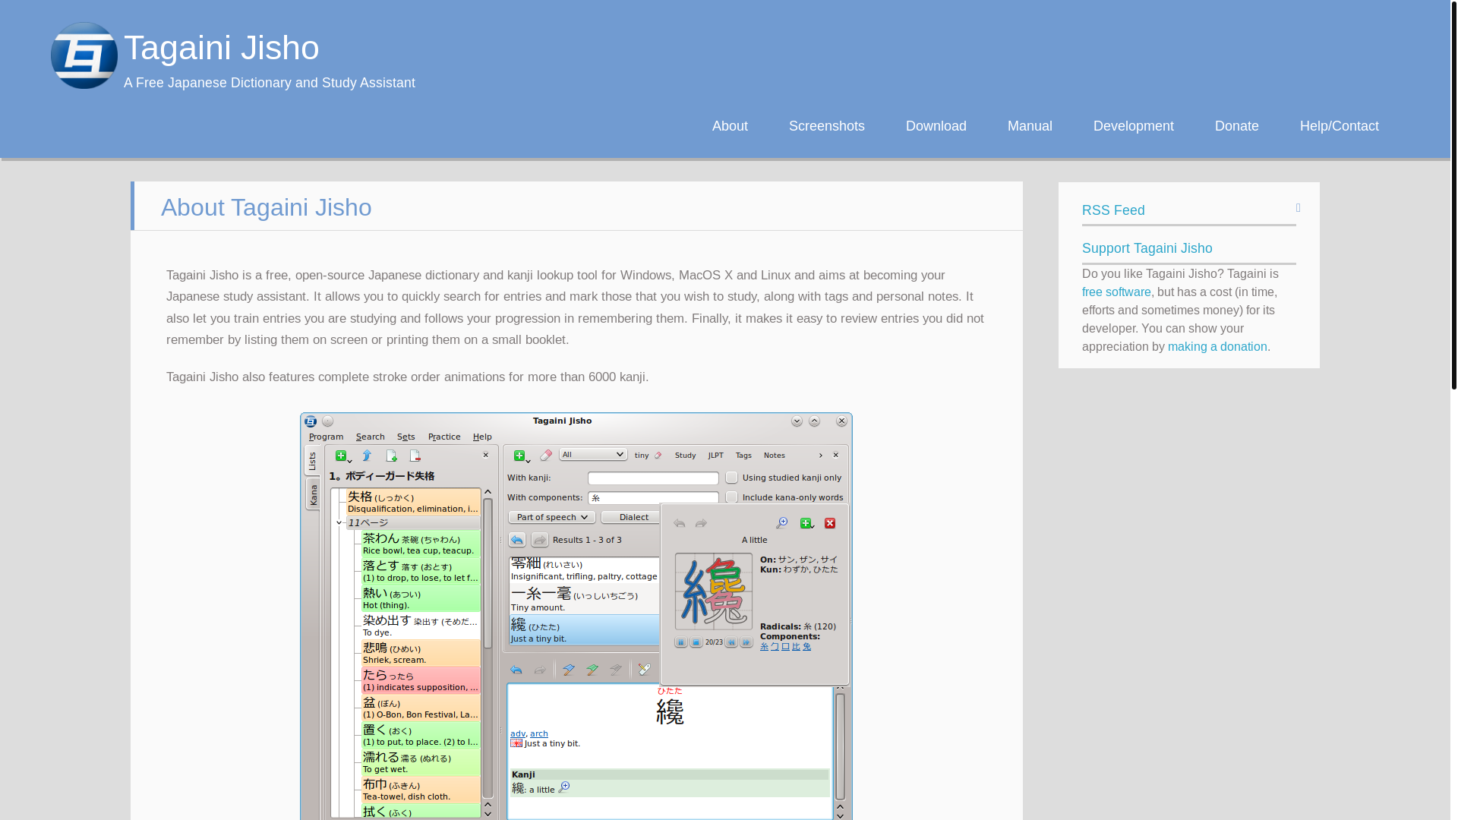The image size is (1458, 820).
Task: Click gray flag icon in detailed toolbar
Action: (616, 670)
